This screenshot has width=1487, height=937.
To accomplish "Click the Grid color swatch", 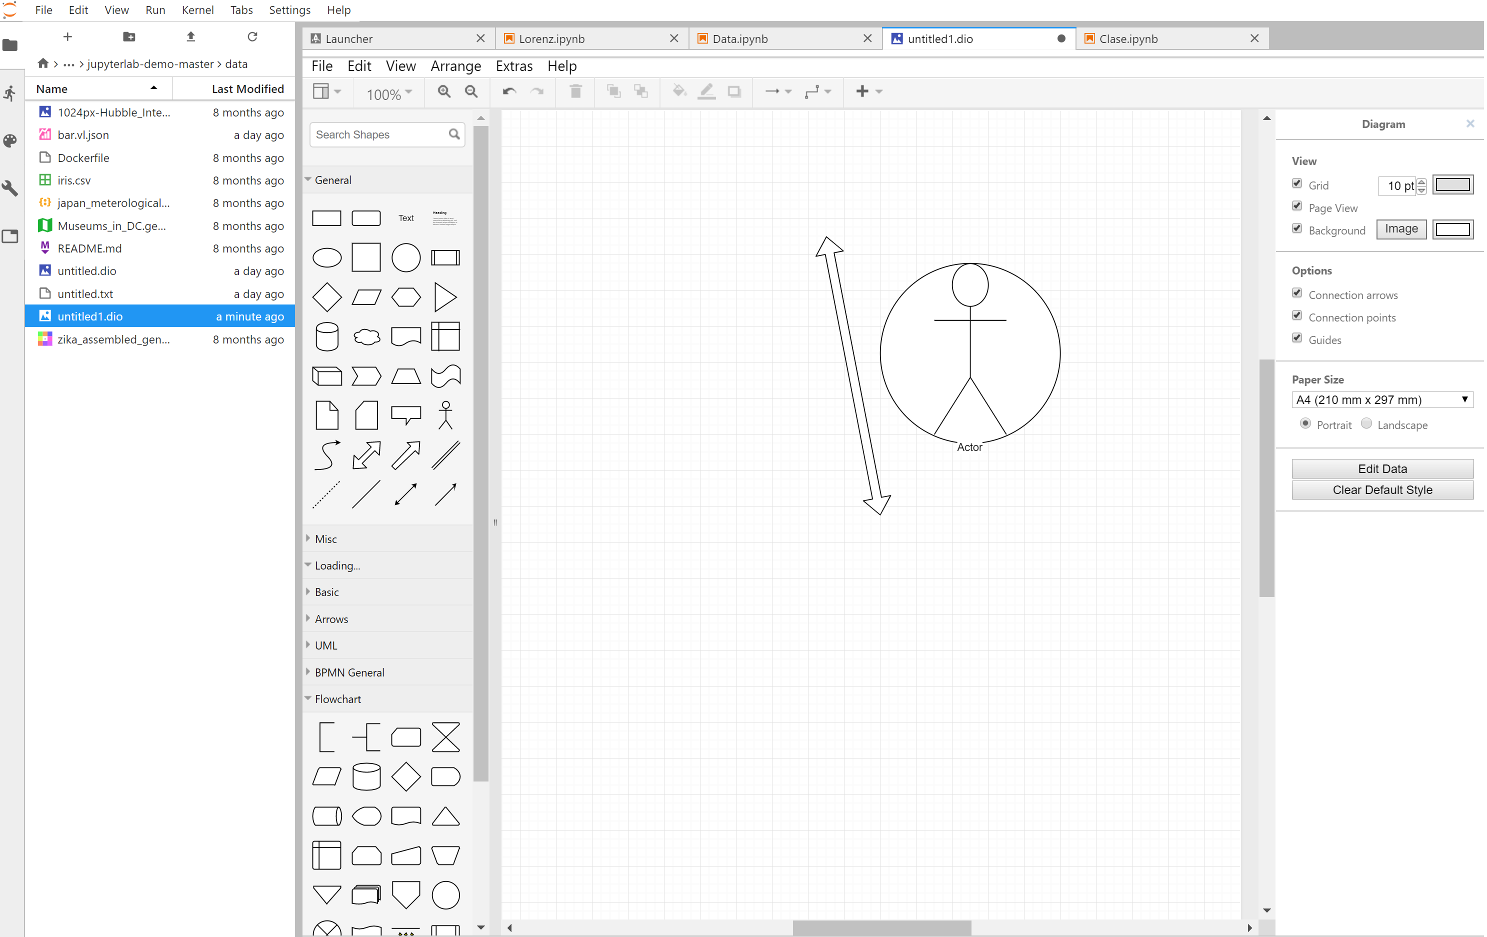I will pos(1452,184).
